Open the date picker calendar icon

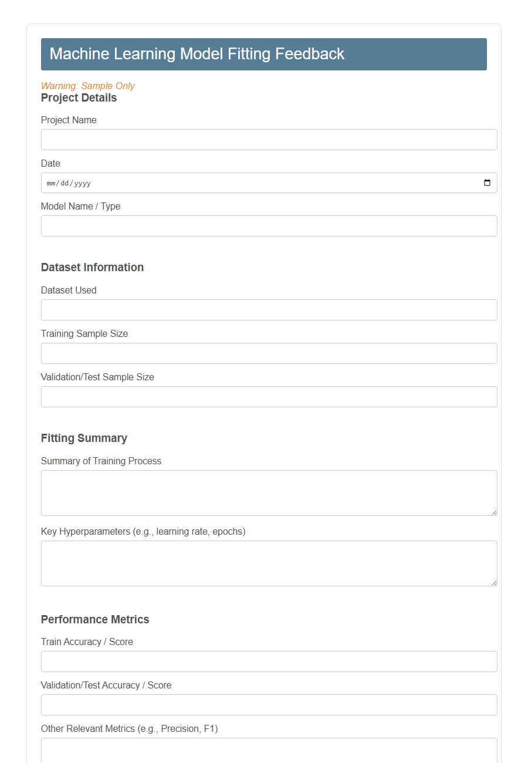[x=487, y=183]
